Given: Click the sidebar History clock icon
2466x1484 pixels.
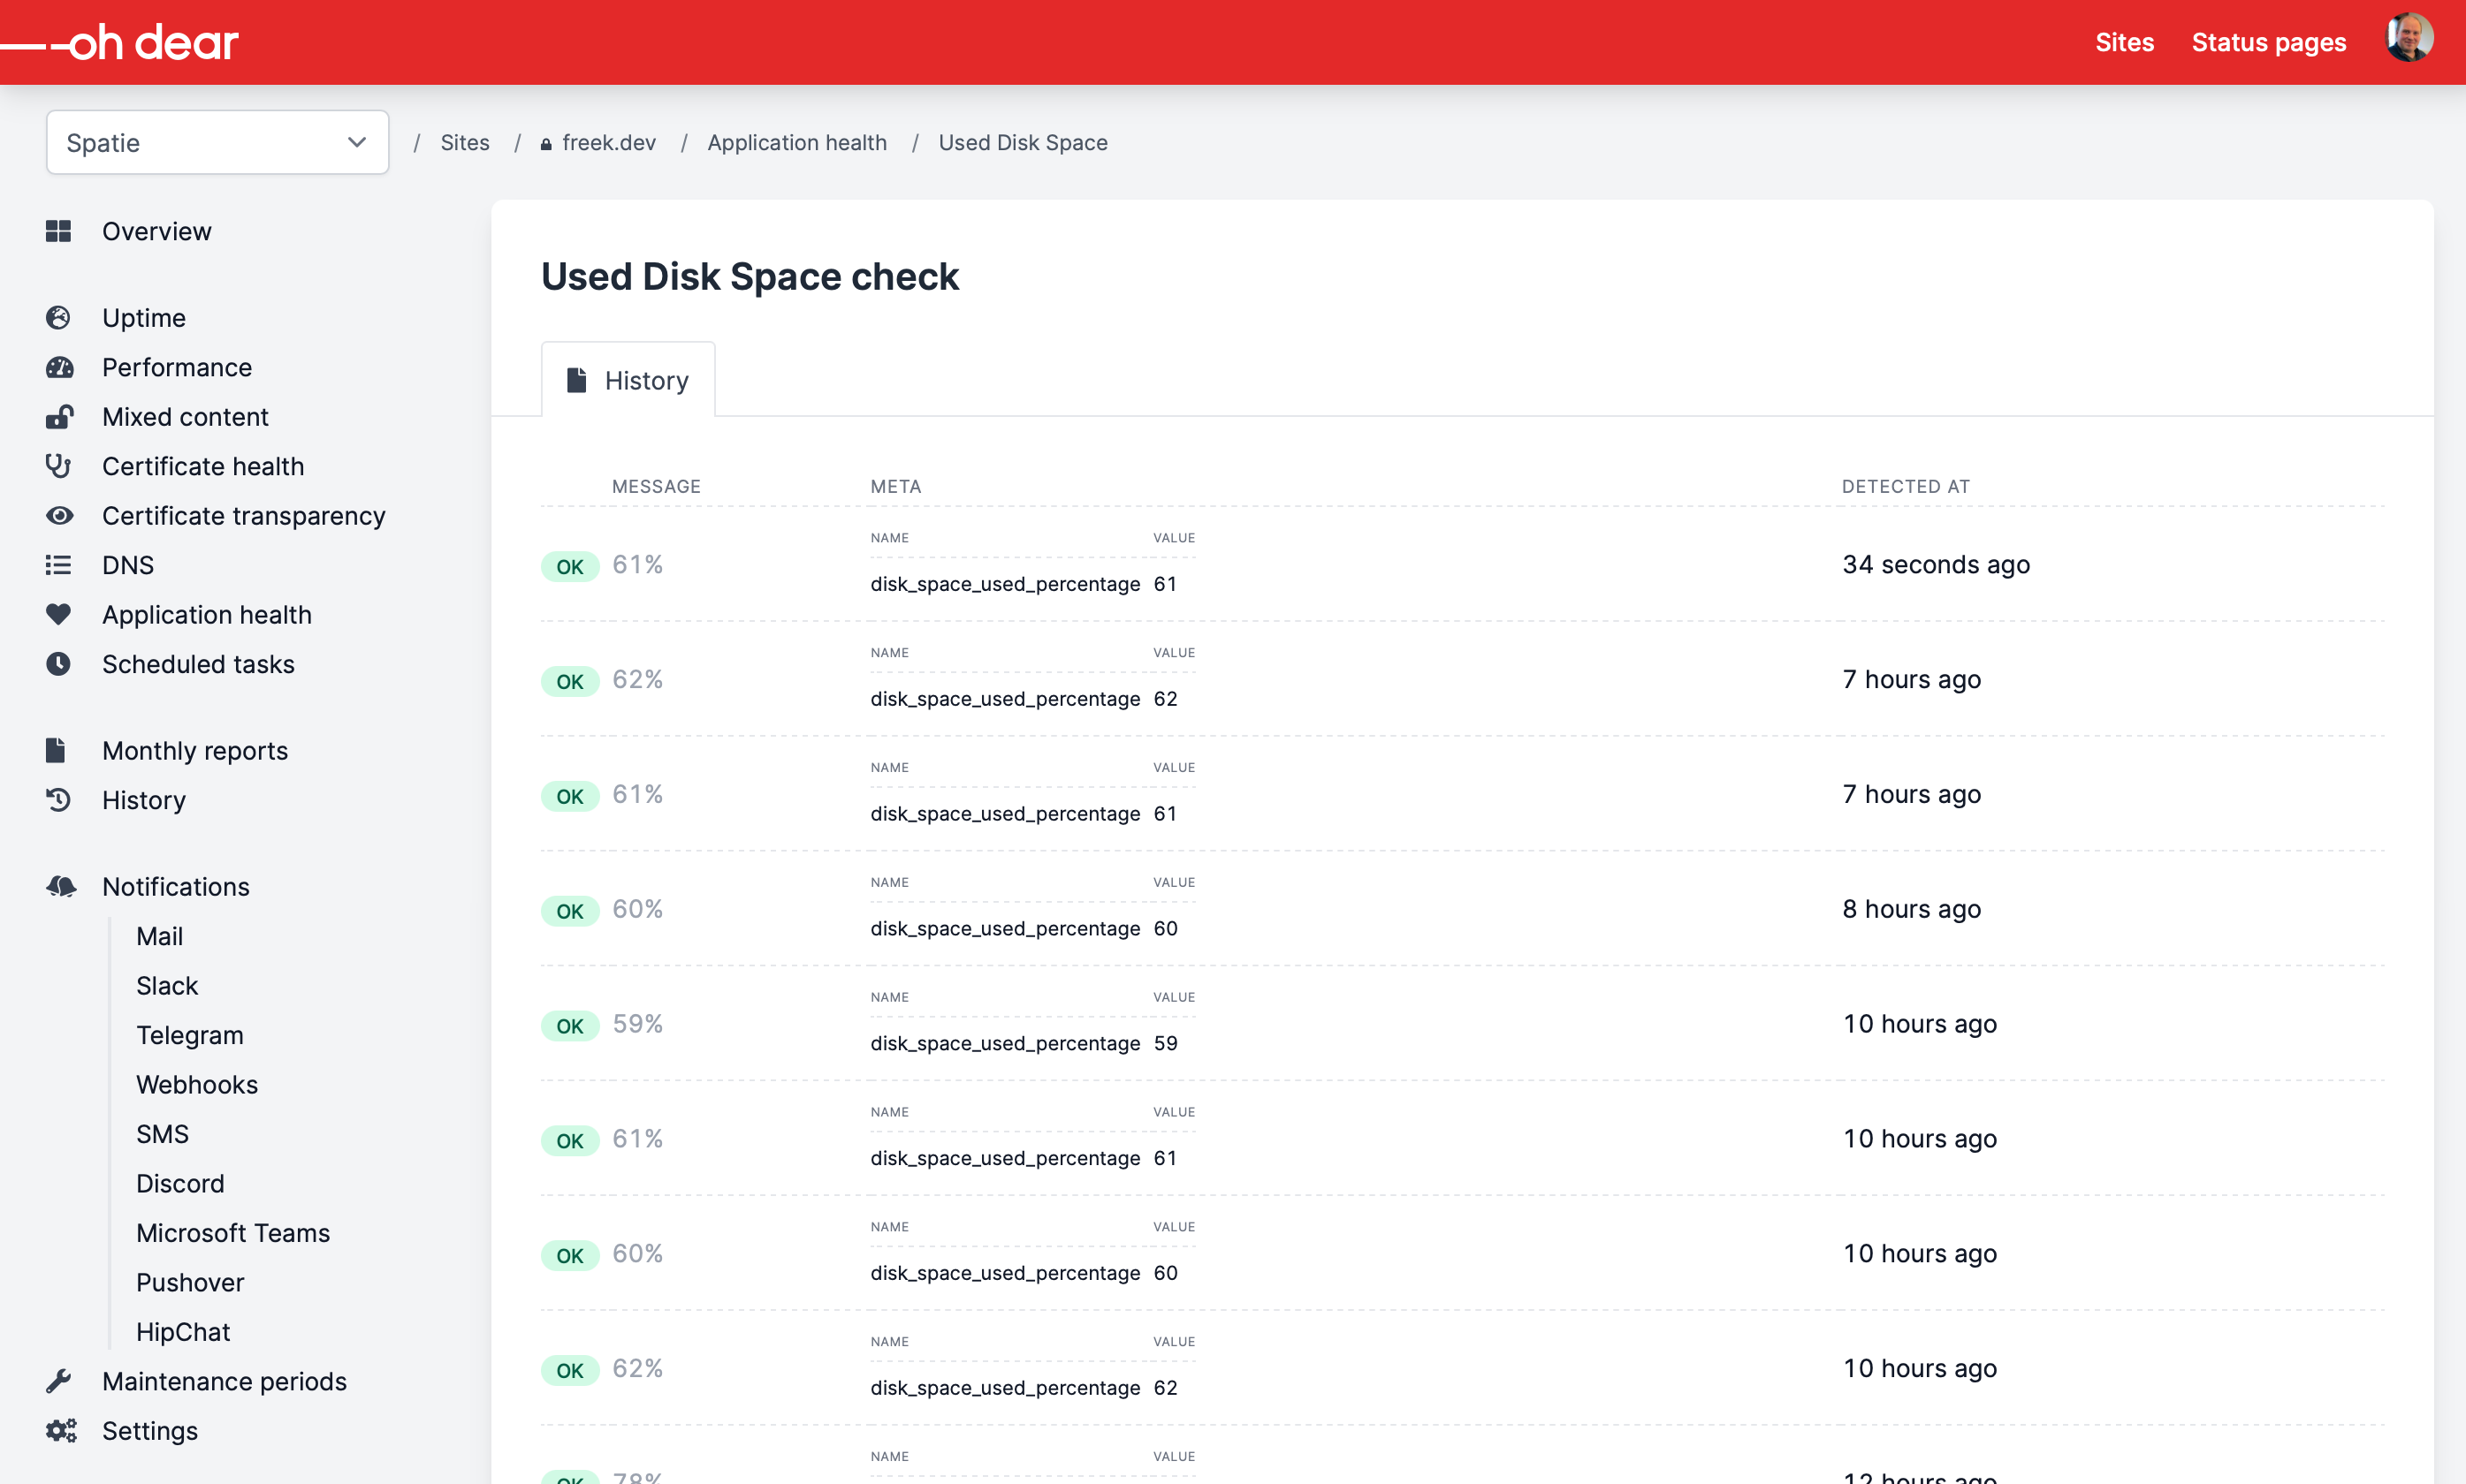Looking at the screenshot, I should (58, 799).
